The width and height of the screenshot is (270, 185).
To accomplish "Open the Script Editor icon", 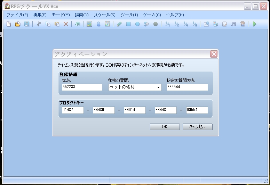I will click(x=224, y=24).
